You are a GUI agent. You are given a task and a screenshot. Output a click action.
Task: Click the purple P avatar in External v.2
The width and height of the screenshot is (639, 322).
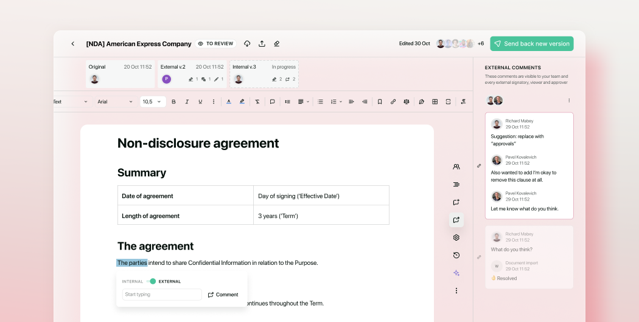166,80
